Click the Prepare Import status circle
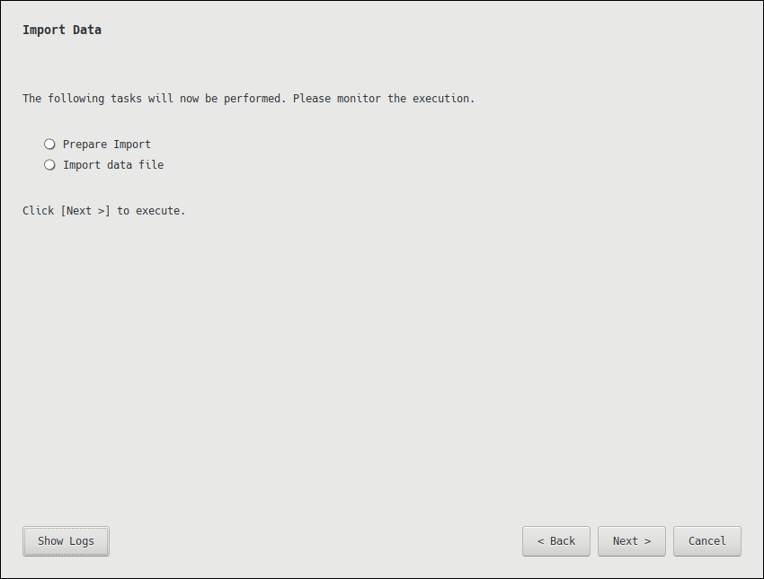This screenshot has width=764, height=579. 49,145
